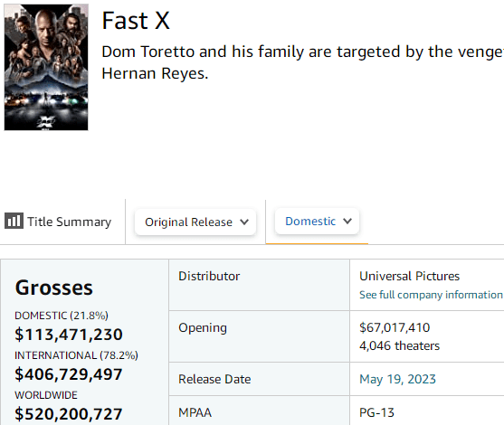Open the May 19, 2023 release date link

(x=397, y=379)
